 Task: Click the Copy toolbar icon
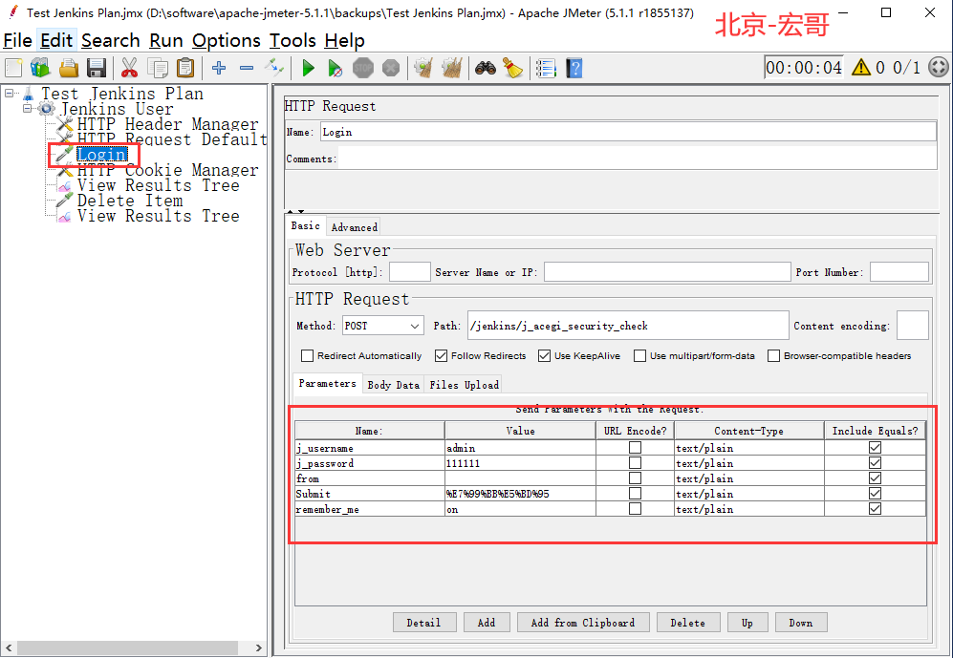coord(158,68)
